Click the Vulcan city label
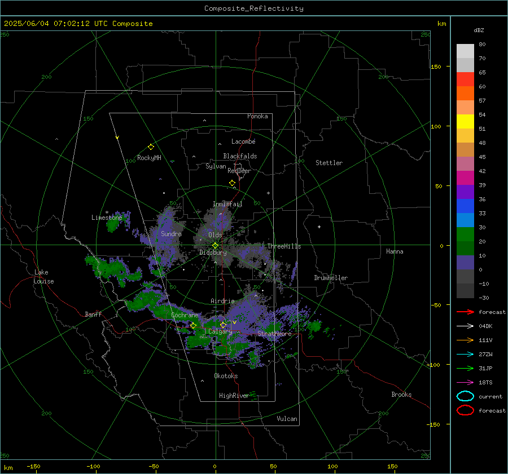 [287, 419]
